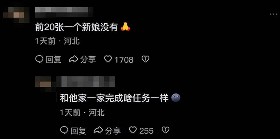The height and width of the screenshot is (139, 280).
Task: Click 分享 text under the 和他家 reply
Action: pyautogui.click(x=113, y=131)
